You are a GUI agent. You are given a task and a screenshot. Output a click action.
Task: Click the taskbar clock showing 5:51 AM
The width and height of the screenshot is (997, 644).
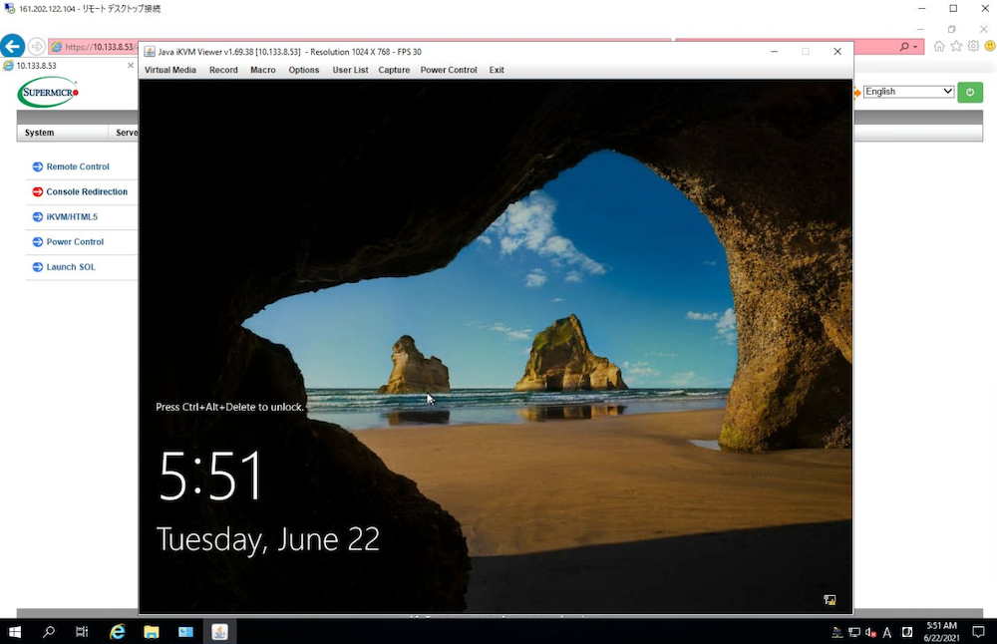tap(941, 632)
